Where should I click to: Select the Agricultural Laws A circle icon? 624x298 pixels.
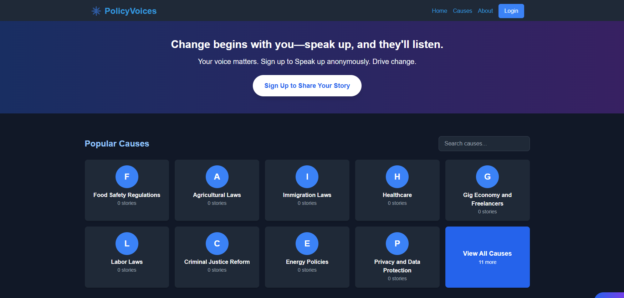(217, 177)
